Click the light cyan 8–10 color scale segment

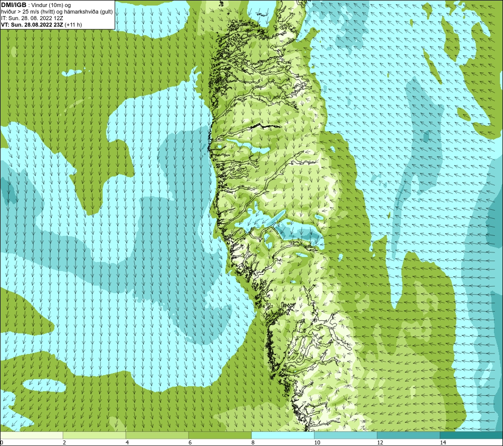tap(283, 435)
